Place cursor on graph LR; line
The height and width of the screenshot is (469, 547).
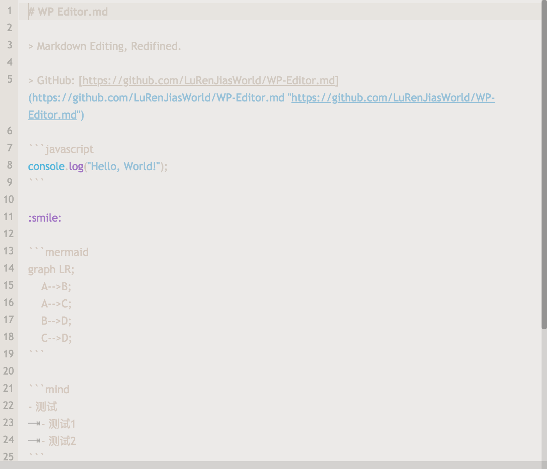[51, 269]
